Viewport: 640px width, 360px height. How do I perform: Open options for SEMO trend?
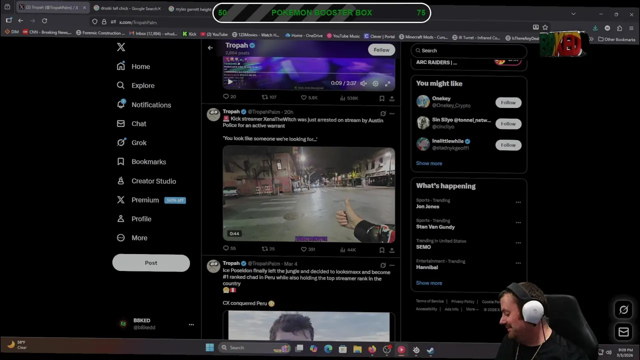518,243
